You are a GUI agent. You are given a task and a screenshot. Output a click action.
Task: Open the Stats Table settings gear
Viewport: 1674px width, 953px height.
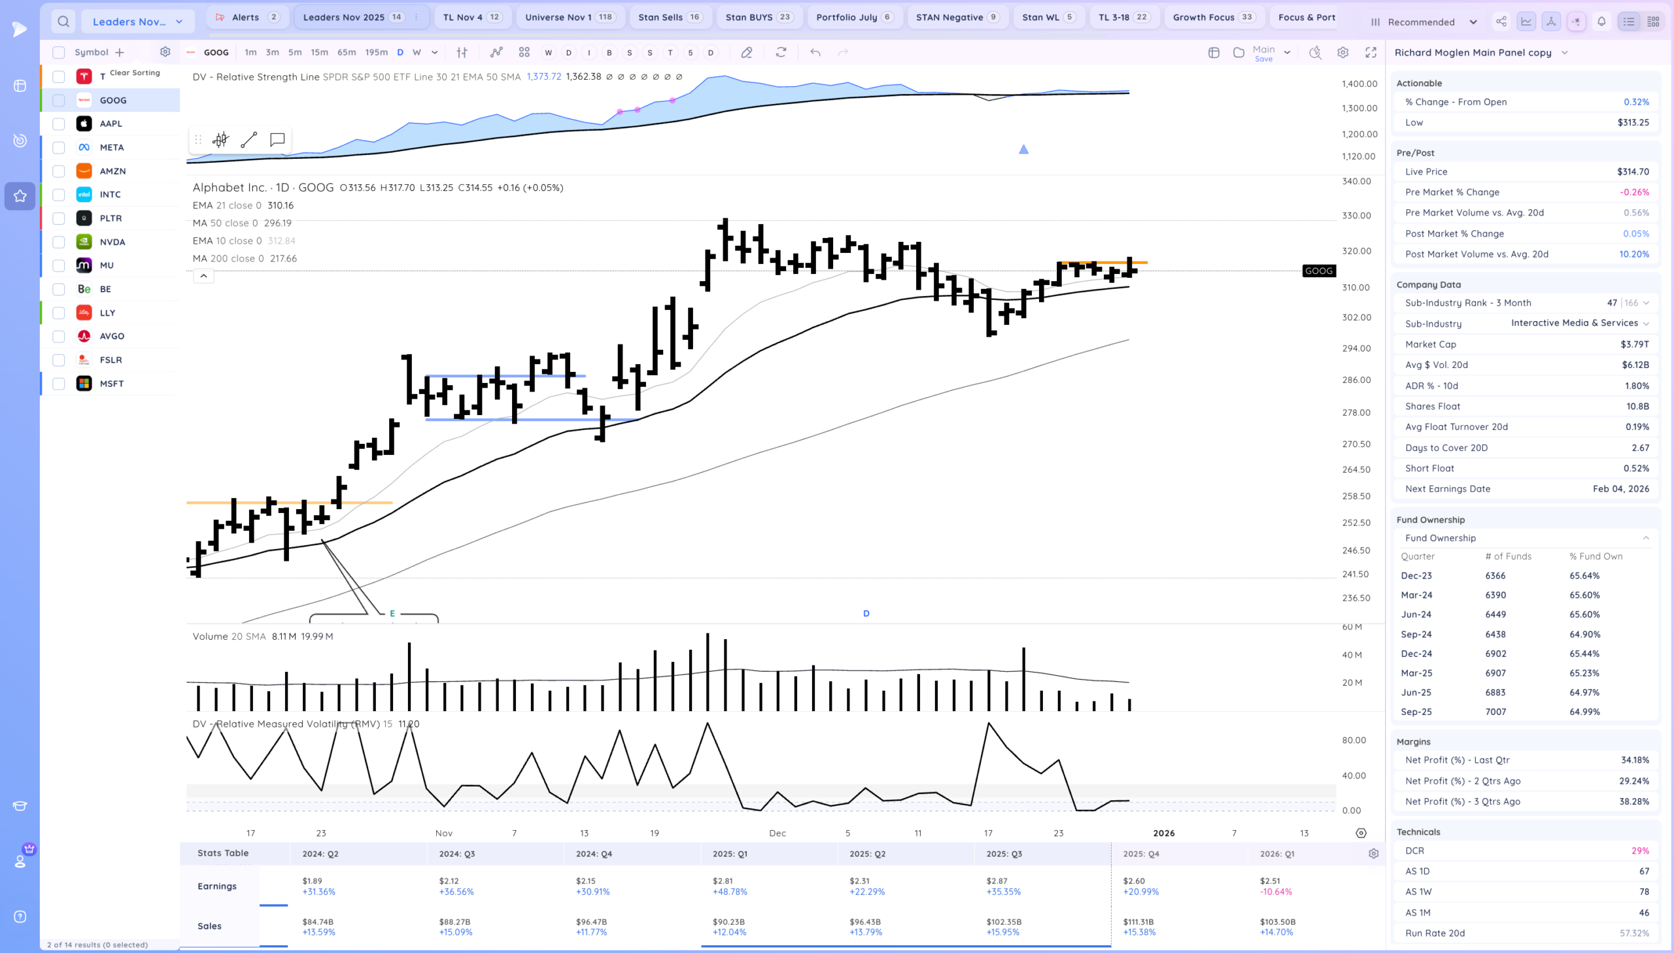1373,854
